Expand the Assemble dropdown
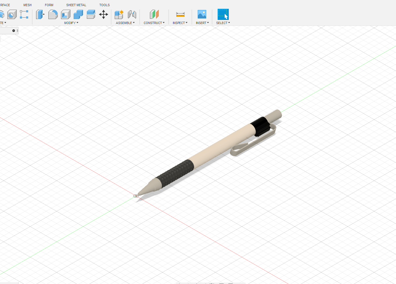The width and height of the screenshot is (396, 284). coord(125,23)
